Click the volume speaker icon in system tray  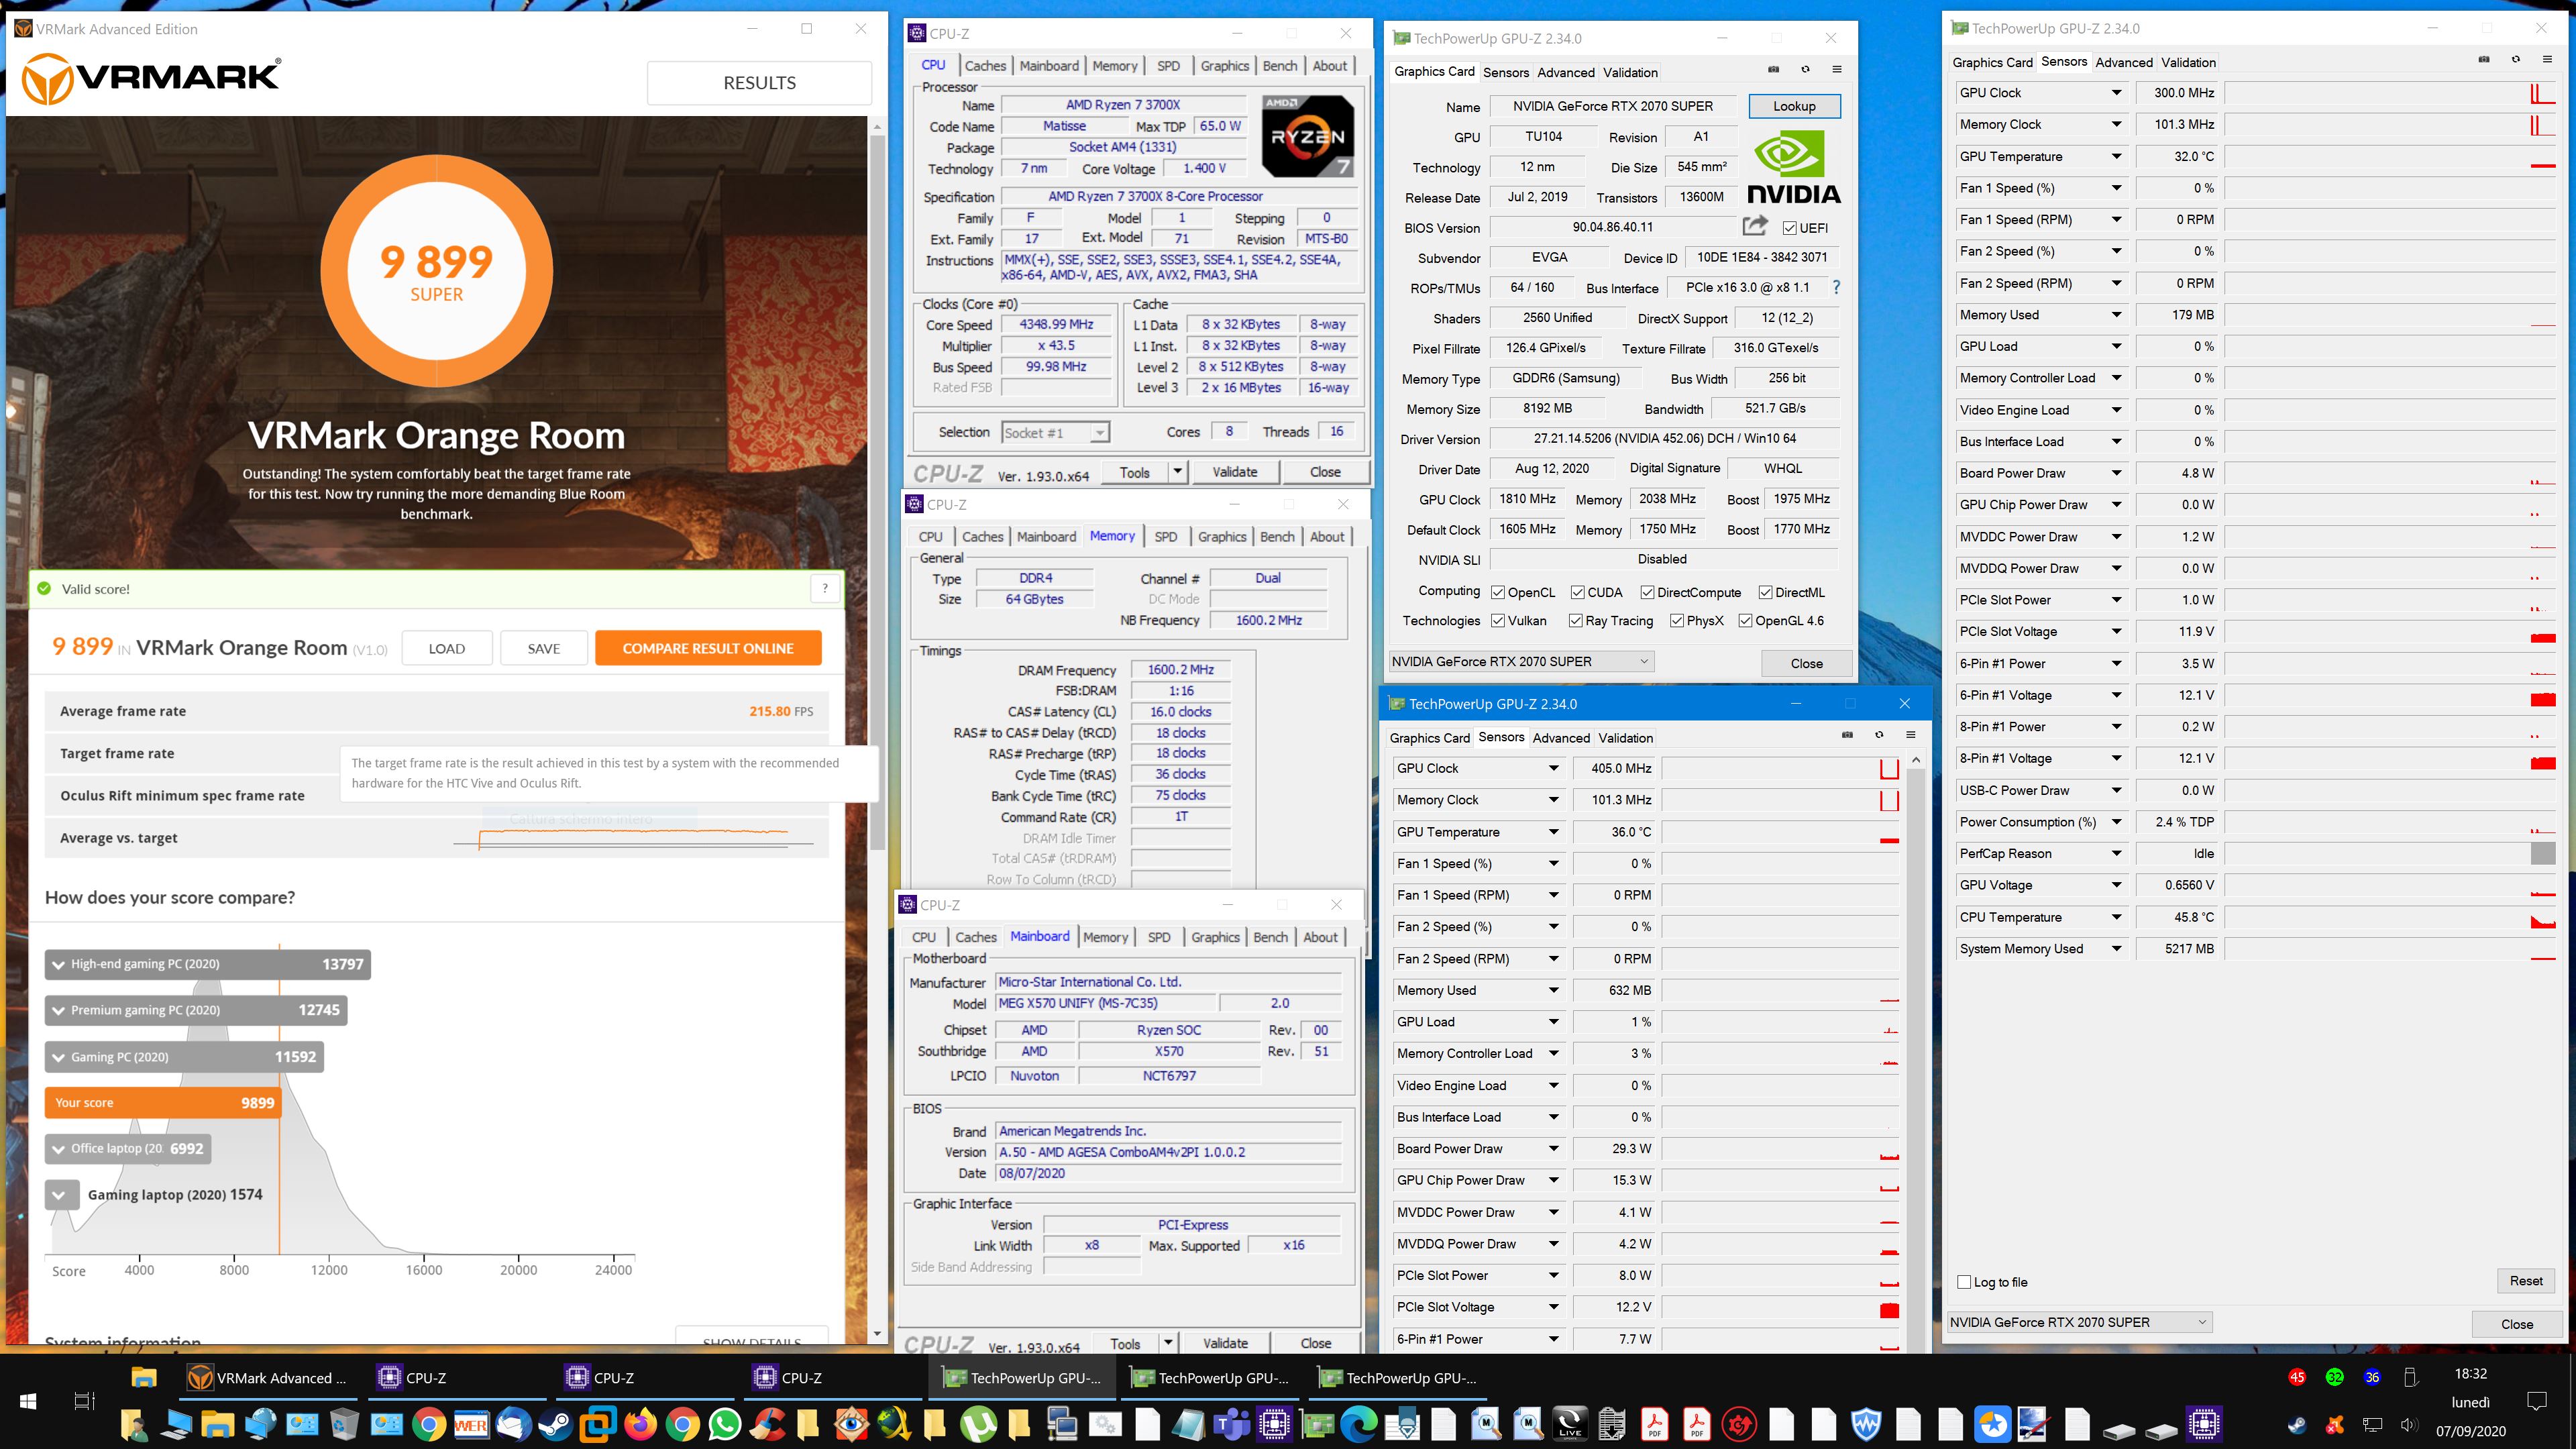[x=2410, y=1425]
